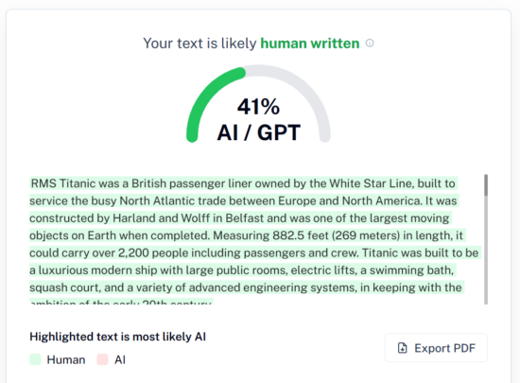Click the pink AI legend swatch

click(102, 359)
